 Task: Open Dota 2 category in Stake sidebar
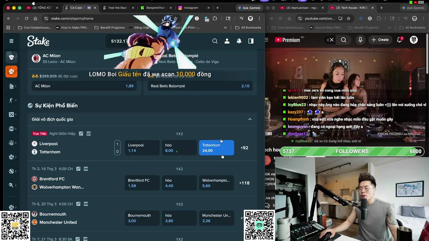click(11, 114)
